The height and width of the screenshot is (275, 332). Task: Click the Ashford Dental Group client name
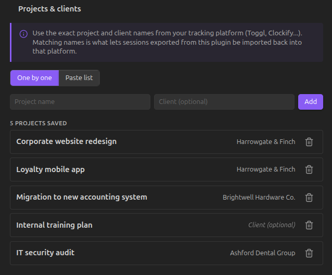[x=263, y=253]
